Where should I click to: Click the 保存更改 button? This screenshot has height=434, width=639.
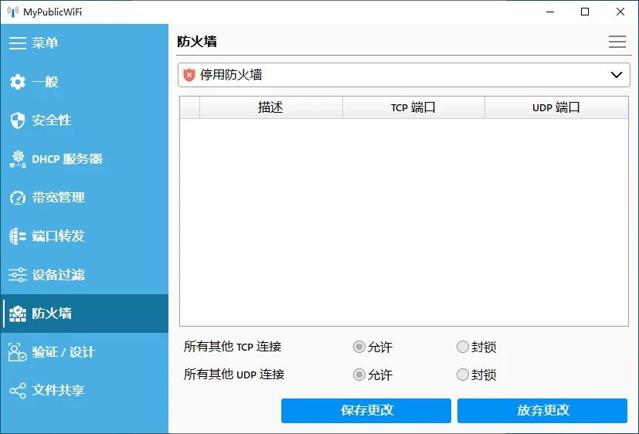365,411
